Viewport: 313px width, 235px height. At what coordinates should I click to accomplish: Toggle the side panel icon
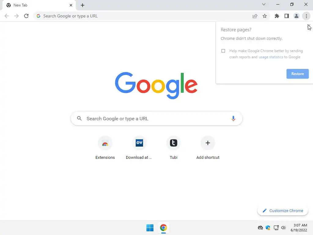tap(287, 16)
